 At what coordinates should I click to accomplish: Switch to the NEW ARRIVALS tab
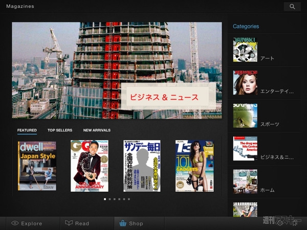coord(97,130)
